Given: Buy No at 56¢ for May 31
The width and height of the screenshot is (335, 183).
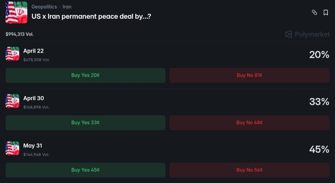Looking at the screenshot, I should [249, 170].
